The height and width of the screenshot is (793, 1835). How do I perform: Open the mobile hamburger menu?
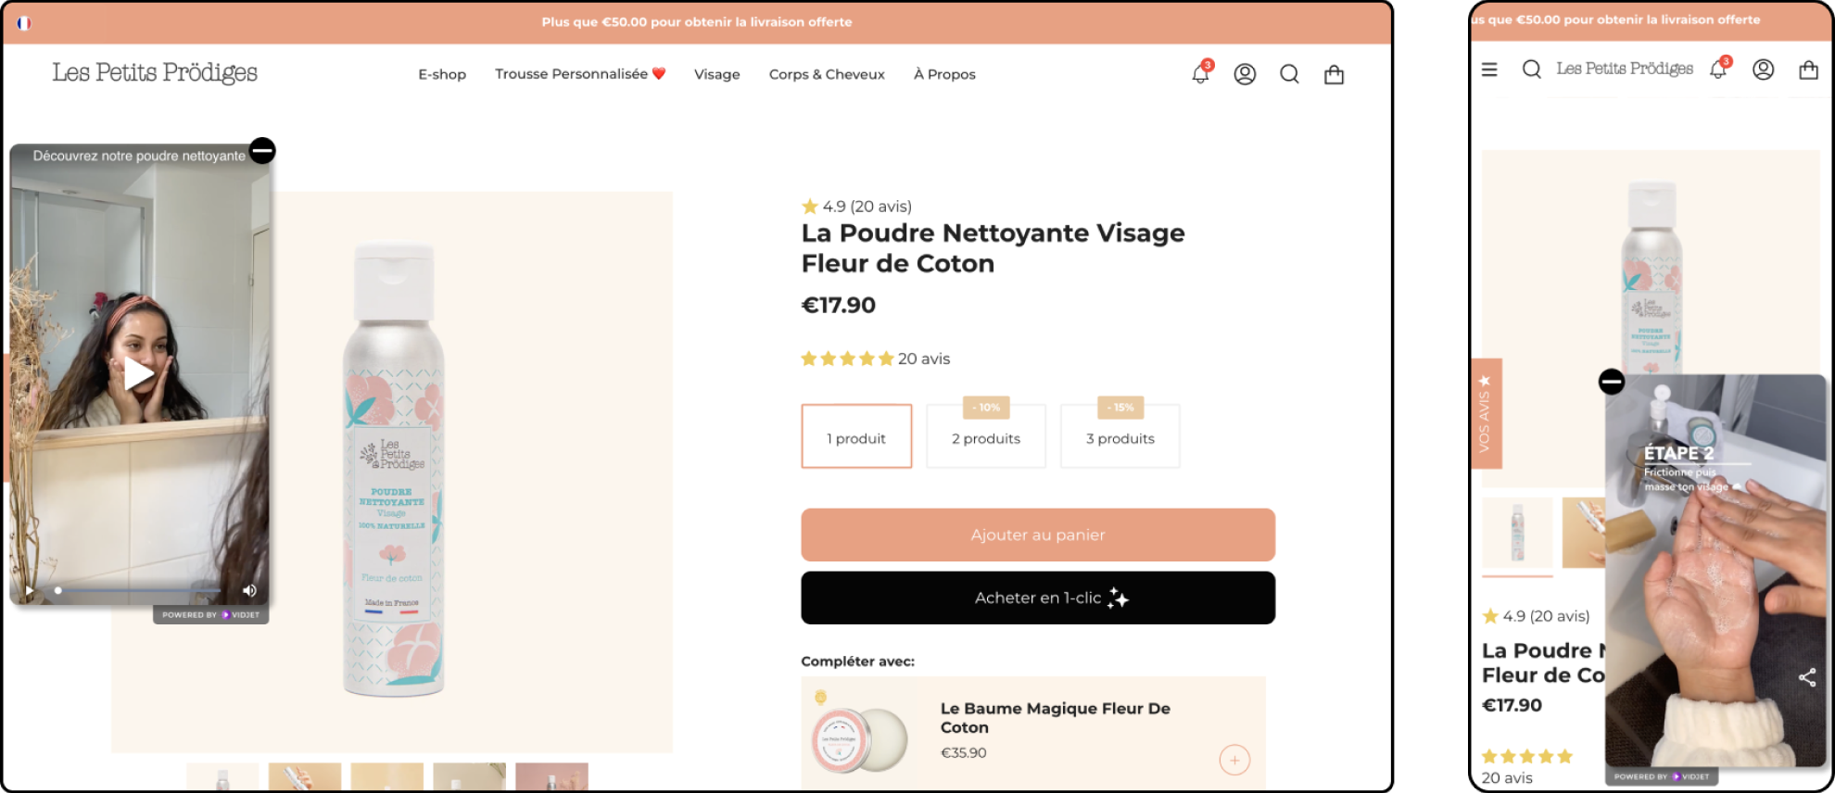(x=1489, y=69)
